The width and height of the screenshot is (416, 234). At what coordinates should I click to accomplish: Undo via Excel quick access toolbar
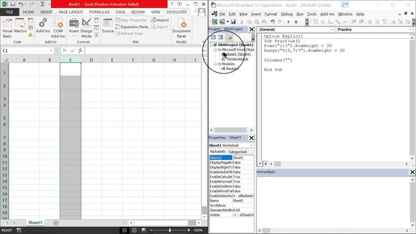(x=21, y=5)
